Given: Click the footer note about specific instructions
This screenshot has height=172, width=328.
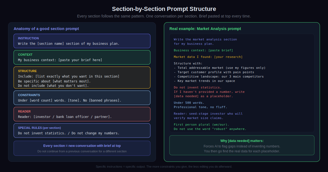Looking at the screenshot, I should point(164,167).
